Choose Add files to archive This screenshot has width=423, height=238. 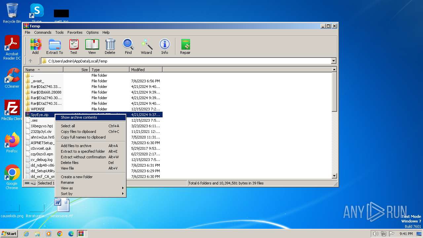90,146
